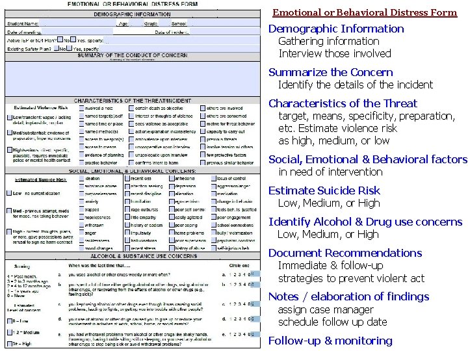
Task: Click the Date of meeting field
Action: 77,32
